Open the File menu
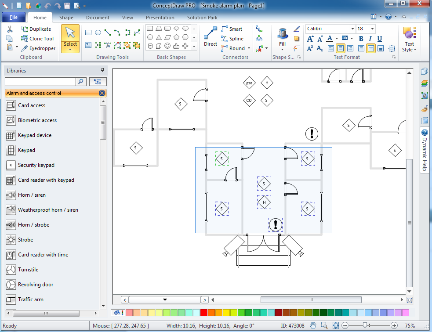This screenshot has height=332, width=432. coord(14,17)
